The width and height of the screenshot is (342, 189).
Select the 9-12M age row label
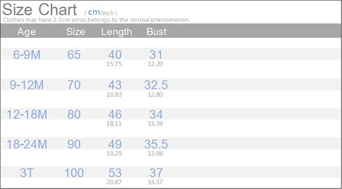pyautogui.click(x=27, y=84)
